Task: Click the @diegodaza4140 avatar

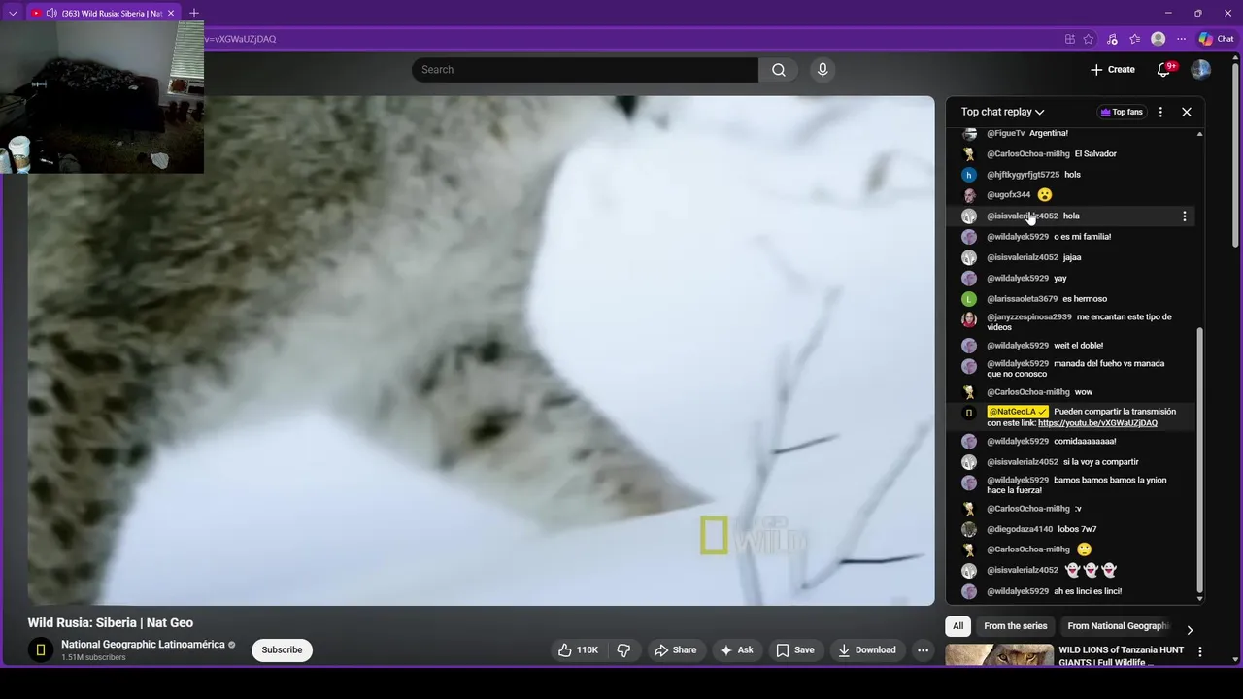Action: click(x=969, y=530)
